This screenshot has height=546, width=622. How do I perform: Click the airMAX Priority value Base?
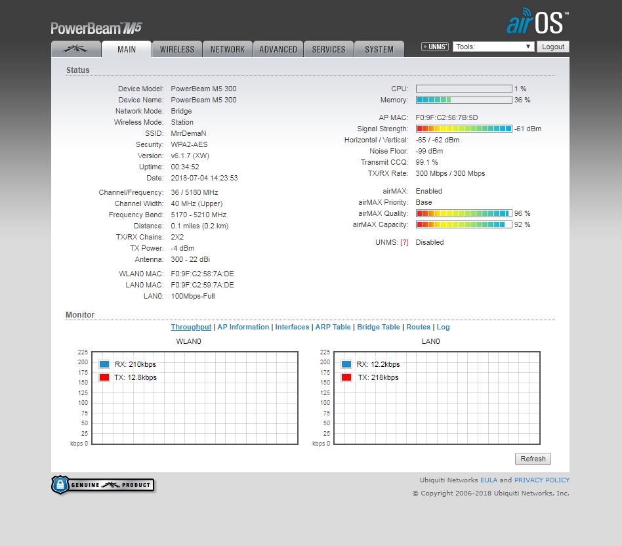[424, 202]
